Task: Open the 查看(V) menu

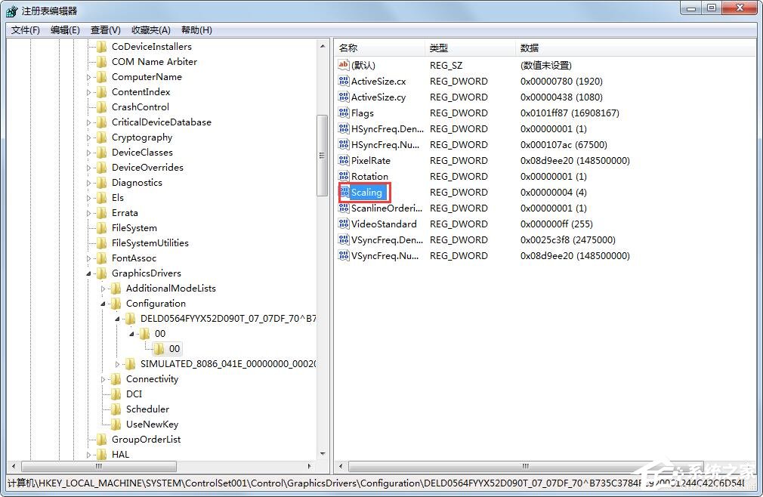Action: (x=105, y=30)
